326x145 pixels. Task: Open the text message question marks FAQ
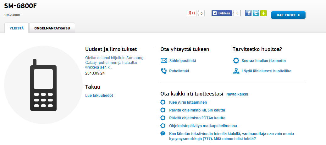click(211, 136)
